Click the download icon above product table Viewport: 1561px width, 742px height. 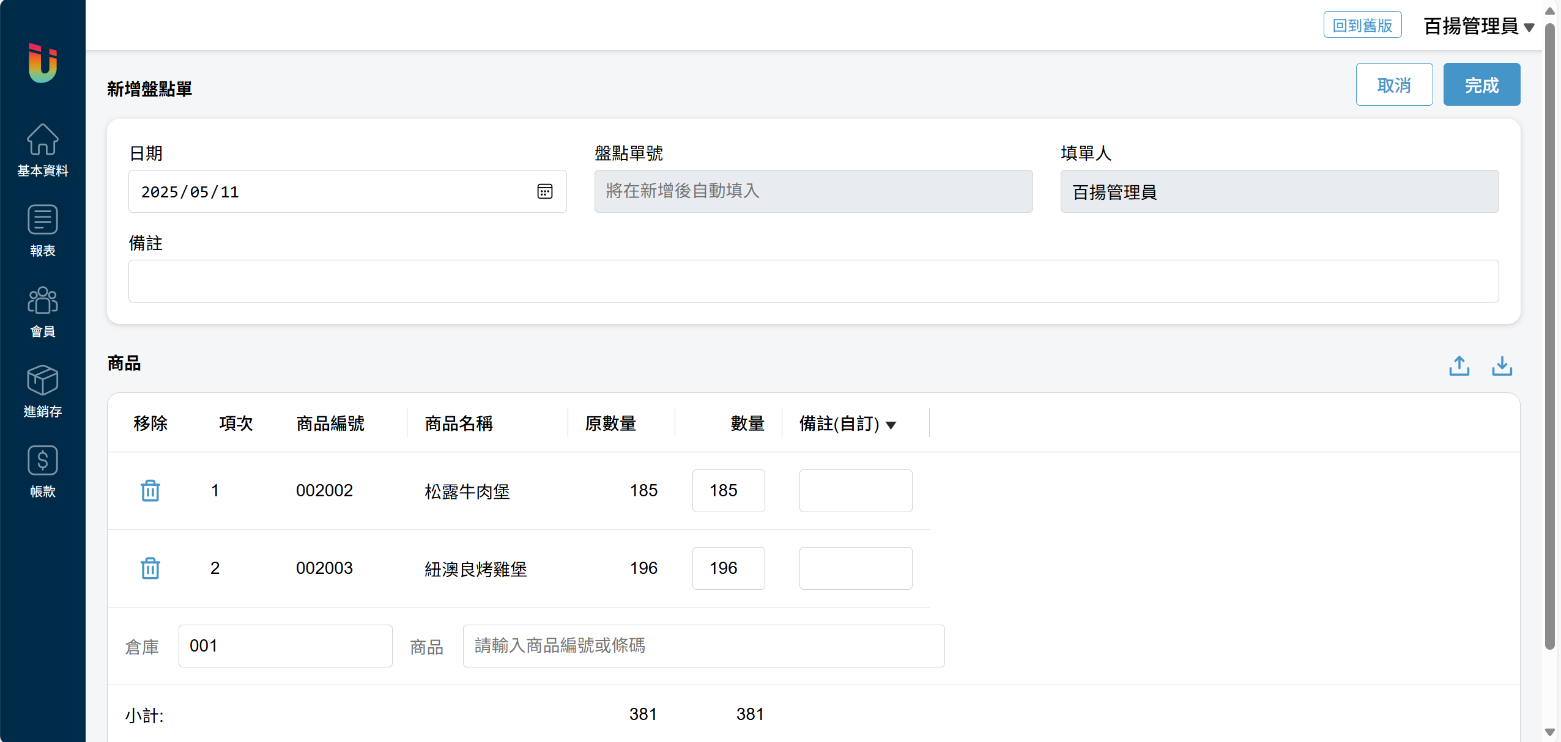click(1502, 366)
